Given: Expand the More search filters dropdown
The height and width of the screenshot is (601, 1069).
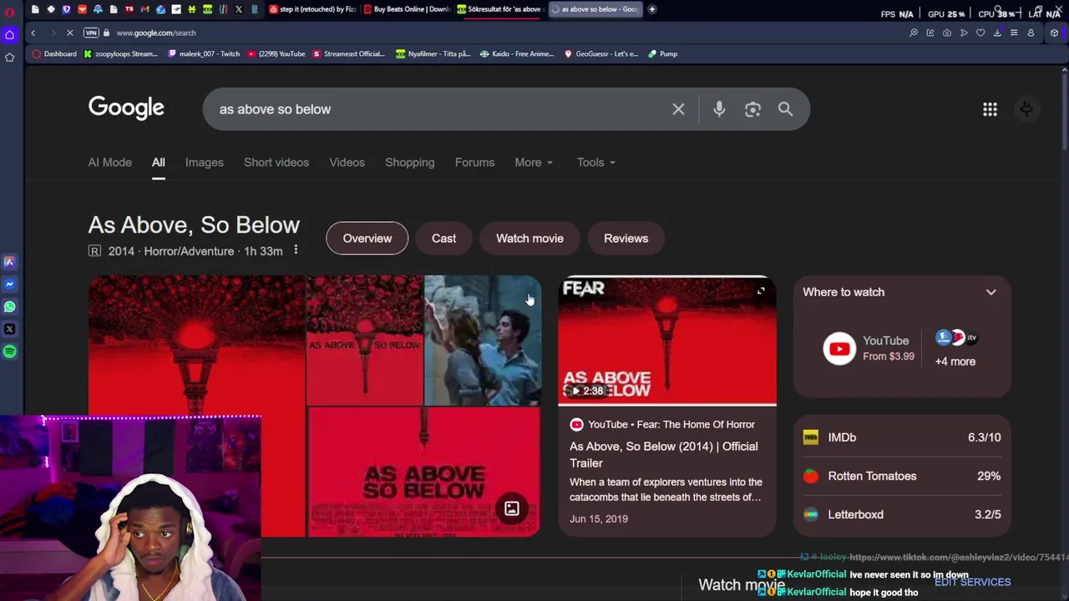Looking at the screenshot, I should [534, 163].
